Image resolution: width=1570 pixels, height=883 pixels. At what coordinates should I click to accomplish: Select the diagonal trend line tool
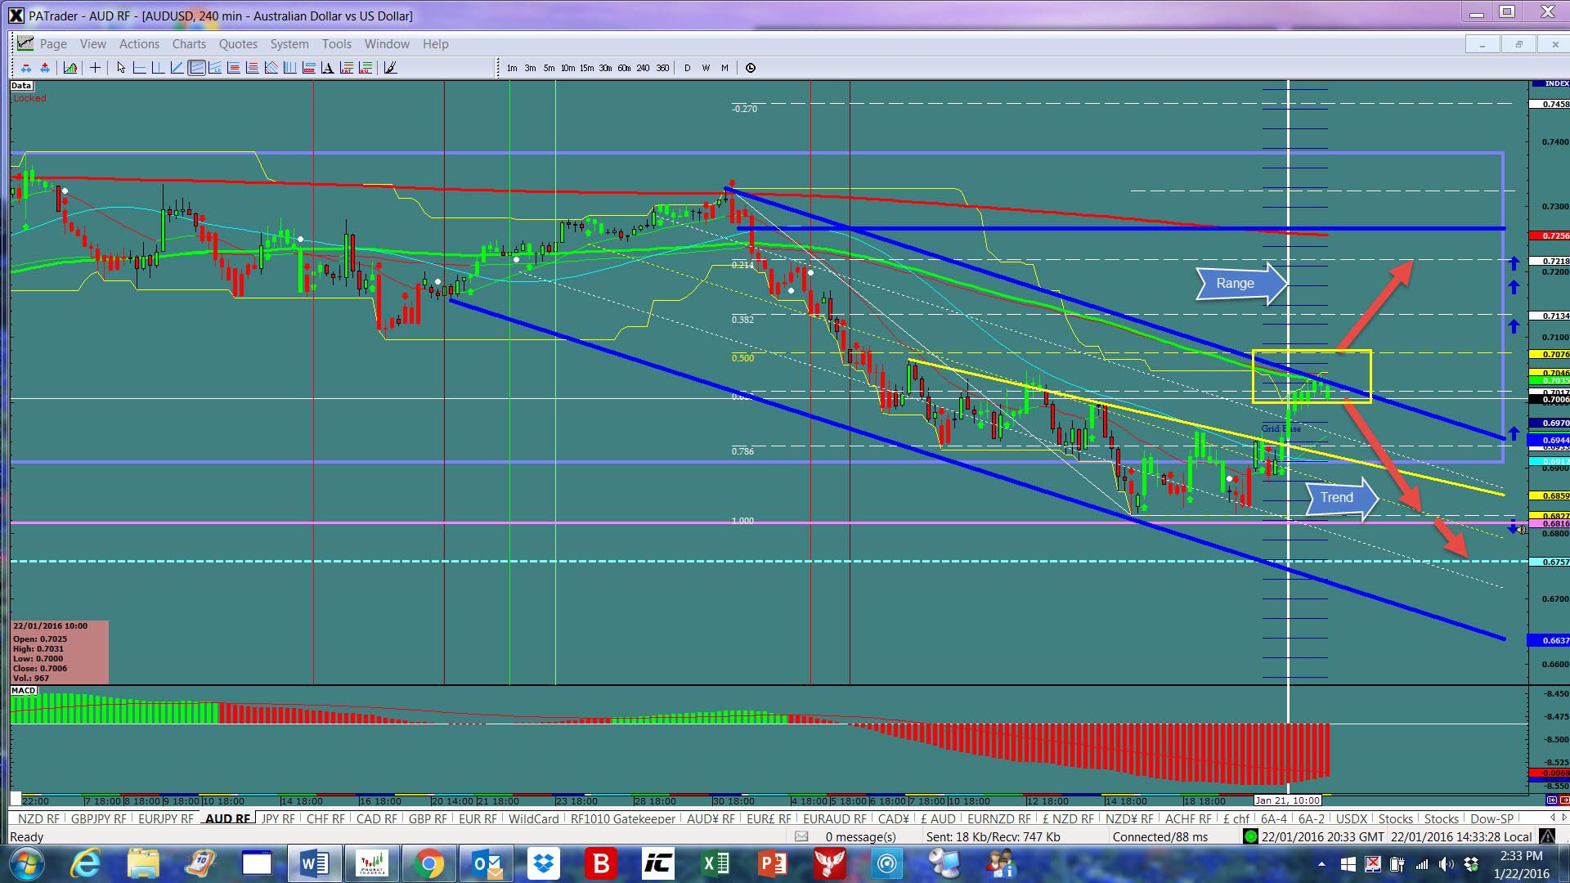(x=177, y=68)
